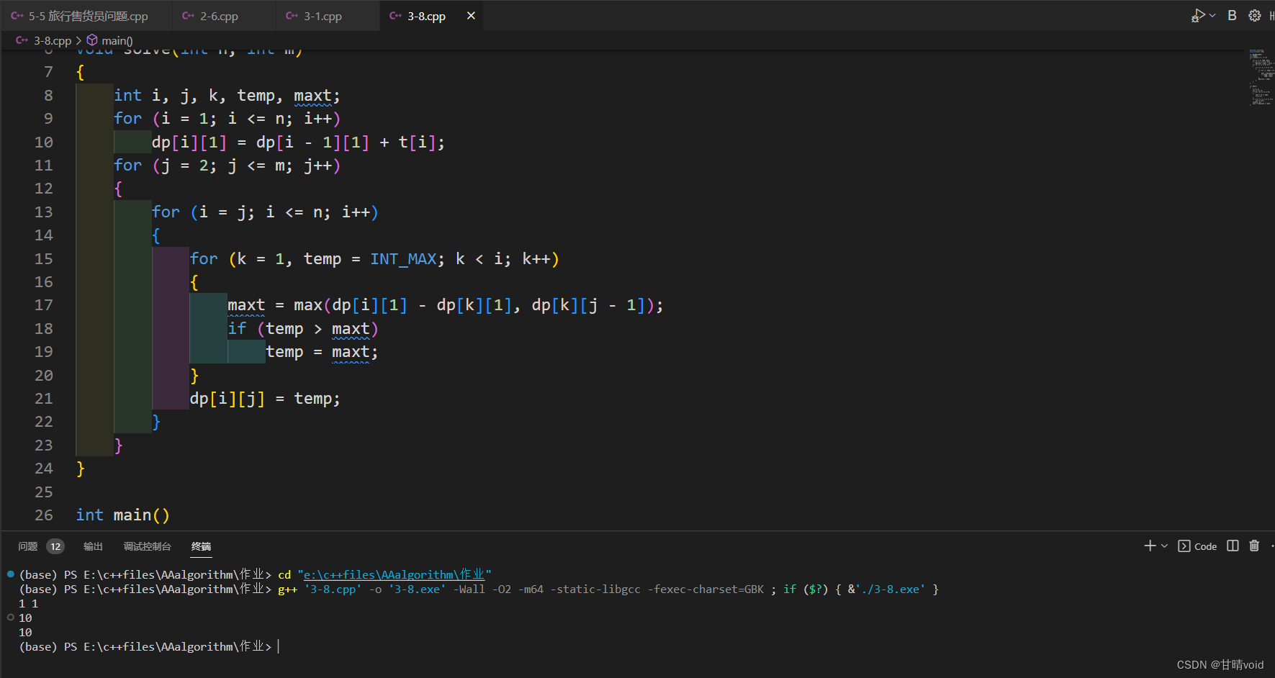
Task: Click the underlined maxt on line 17
Action: tap(246, 305)
